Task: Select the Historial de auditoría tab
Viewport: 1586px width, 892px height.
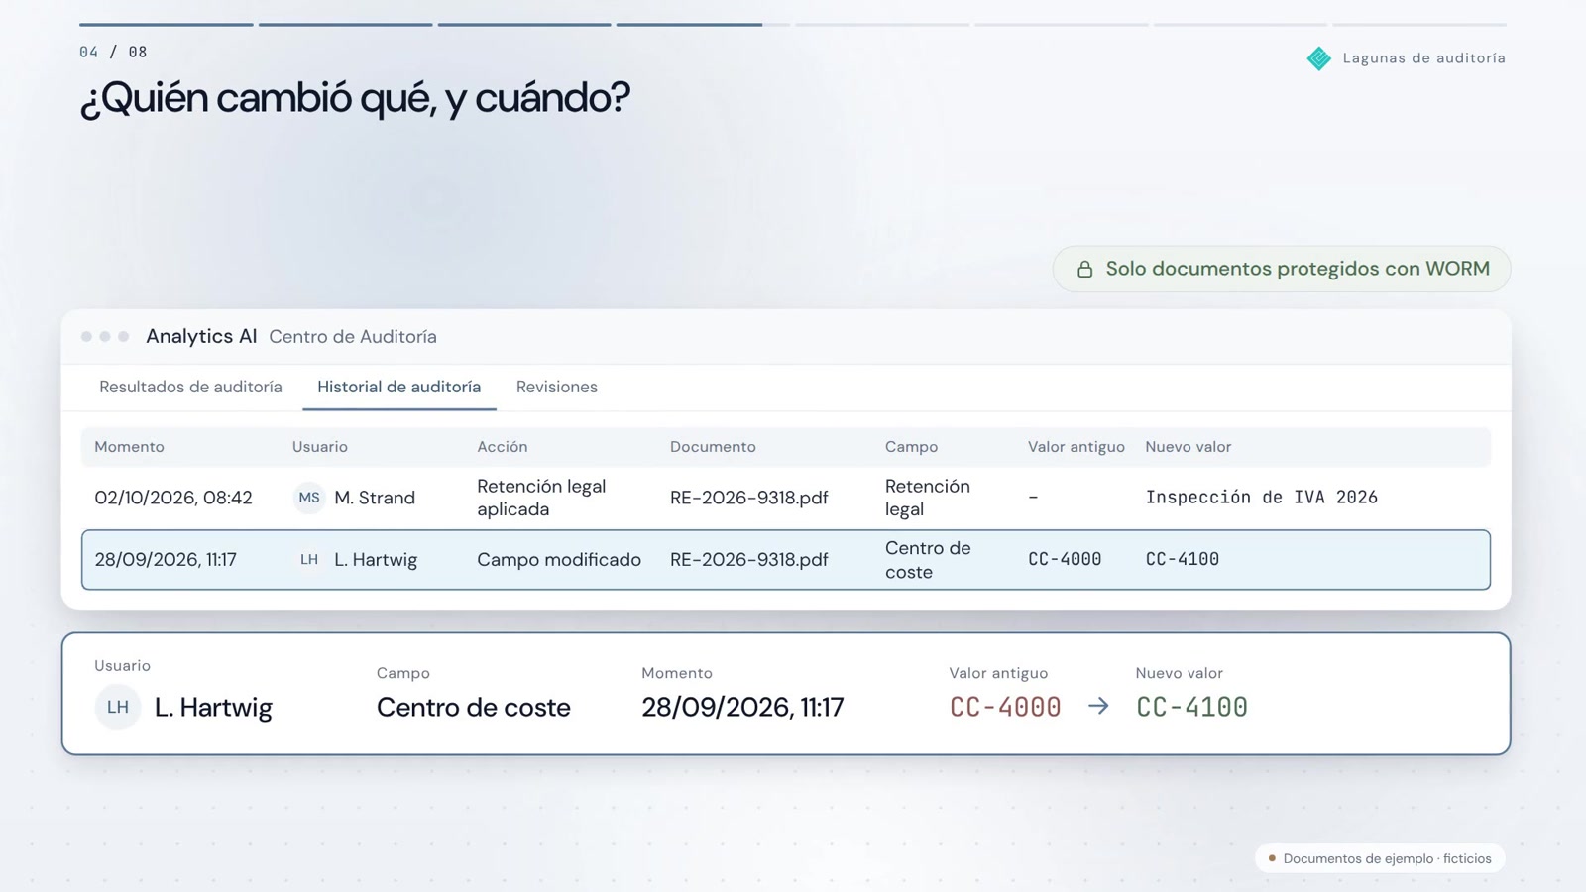Action: pyautogui.click(x=398, y=388)
